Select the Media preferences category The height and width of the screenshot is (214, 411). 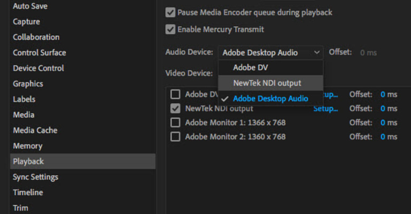[x=83, y=114]
